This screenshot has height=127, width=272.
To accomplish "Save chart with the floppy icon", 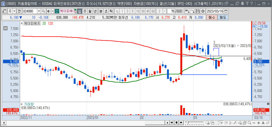I will [x=197, y=11].
